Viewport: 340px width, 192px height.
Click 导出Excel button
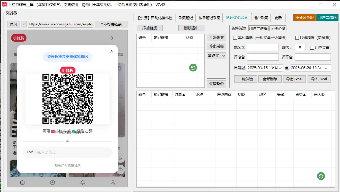294,79
